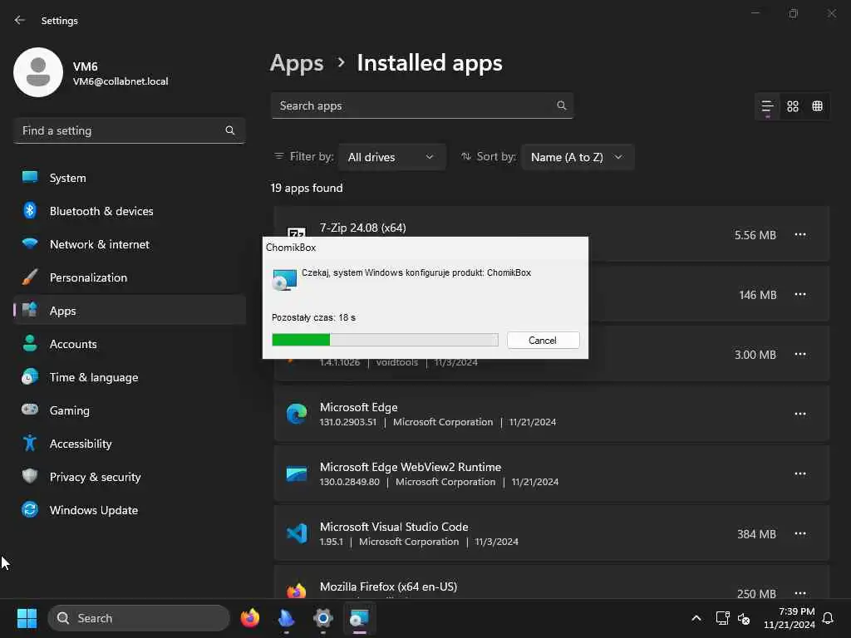Click the installer icon in ChomikBox dialog

point(284,279)
